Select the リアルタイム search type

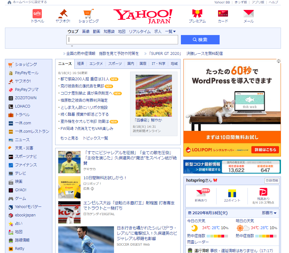point(140,31)
